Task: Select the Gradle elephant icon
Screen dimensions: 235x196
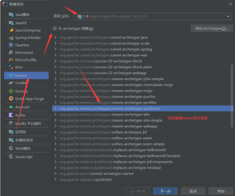Action: pyautogui.click(x=11, y=83)
